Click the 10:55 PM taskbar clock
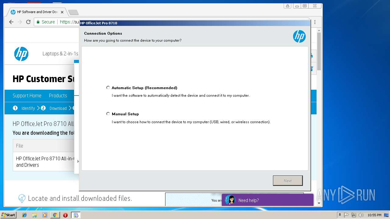This screenshot has height=219, width=390. (374, 215)
